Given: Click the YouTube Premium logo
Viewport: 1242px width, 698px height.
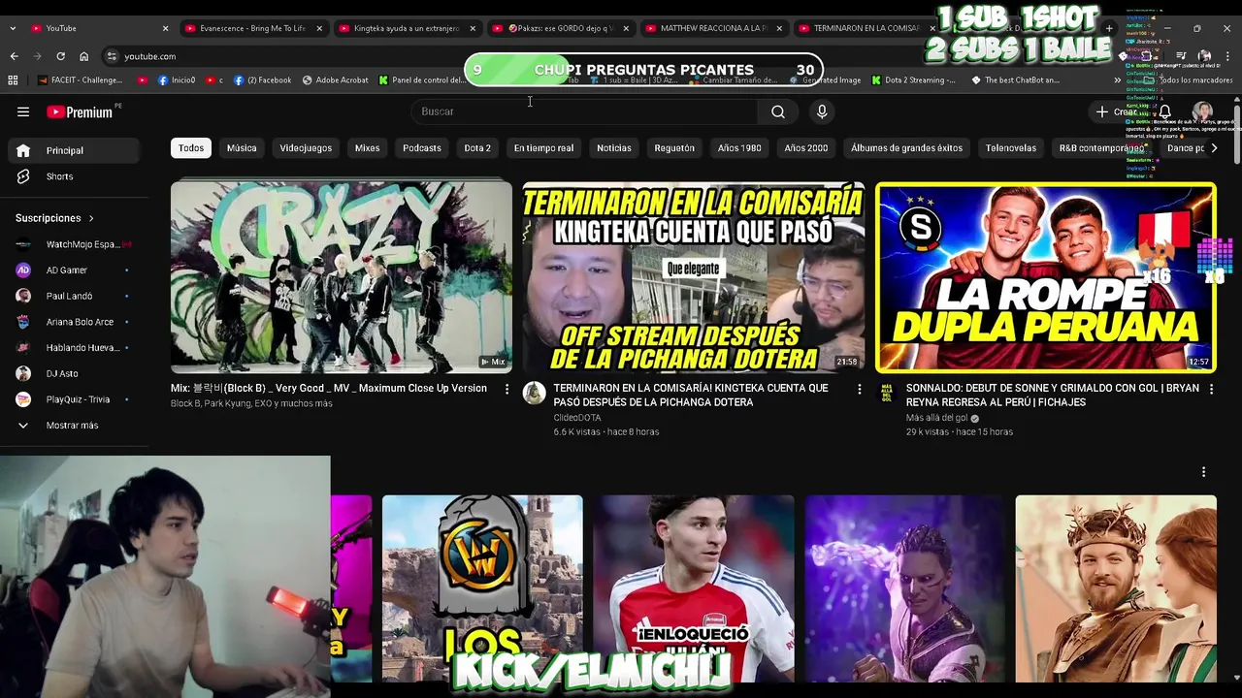Looking at the screenshot, I should point(81,111).
